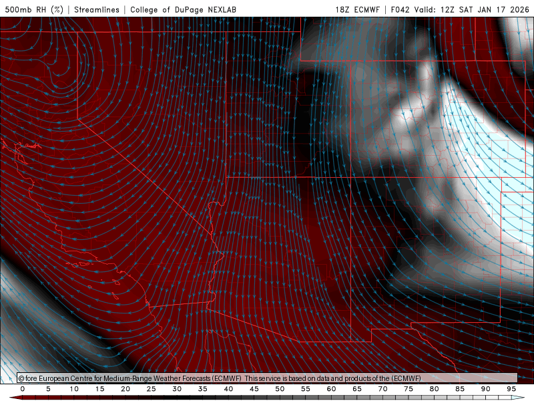Click the "18Z ECMWF" model run label
This screenshot has width=534, height=401.
pos(357,9)
